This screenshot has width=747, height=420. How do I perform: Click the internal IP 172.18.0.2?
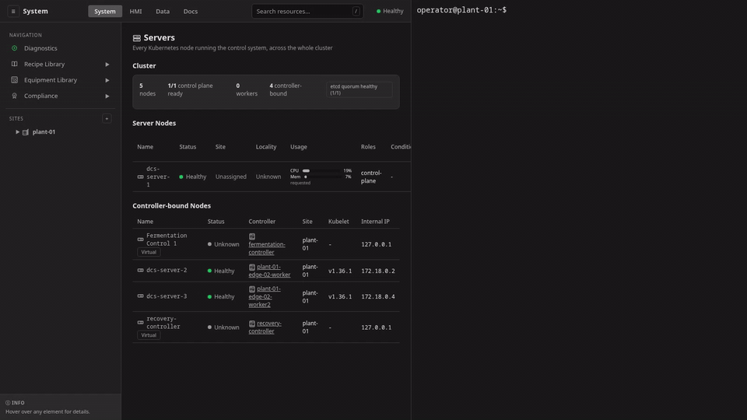pyautogui.click(x=378, y=271)
